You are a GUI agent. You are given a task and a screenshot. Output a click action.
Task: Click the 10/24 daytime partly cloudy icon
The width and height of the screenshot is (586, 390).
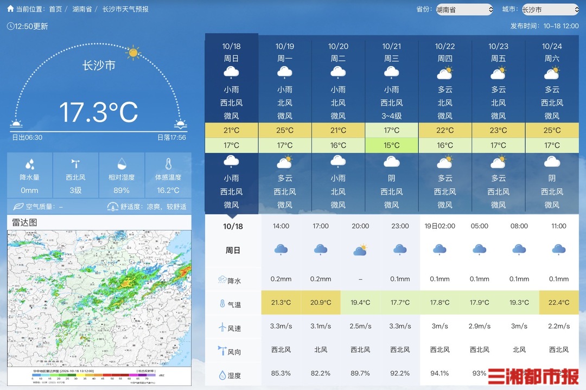tap(552, 73)
